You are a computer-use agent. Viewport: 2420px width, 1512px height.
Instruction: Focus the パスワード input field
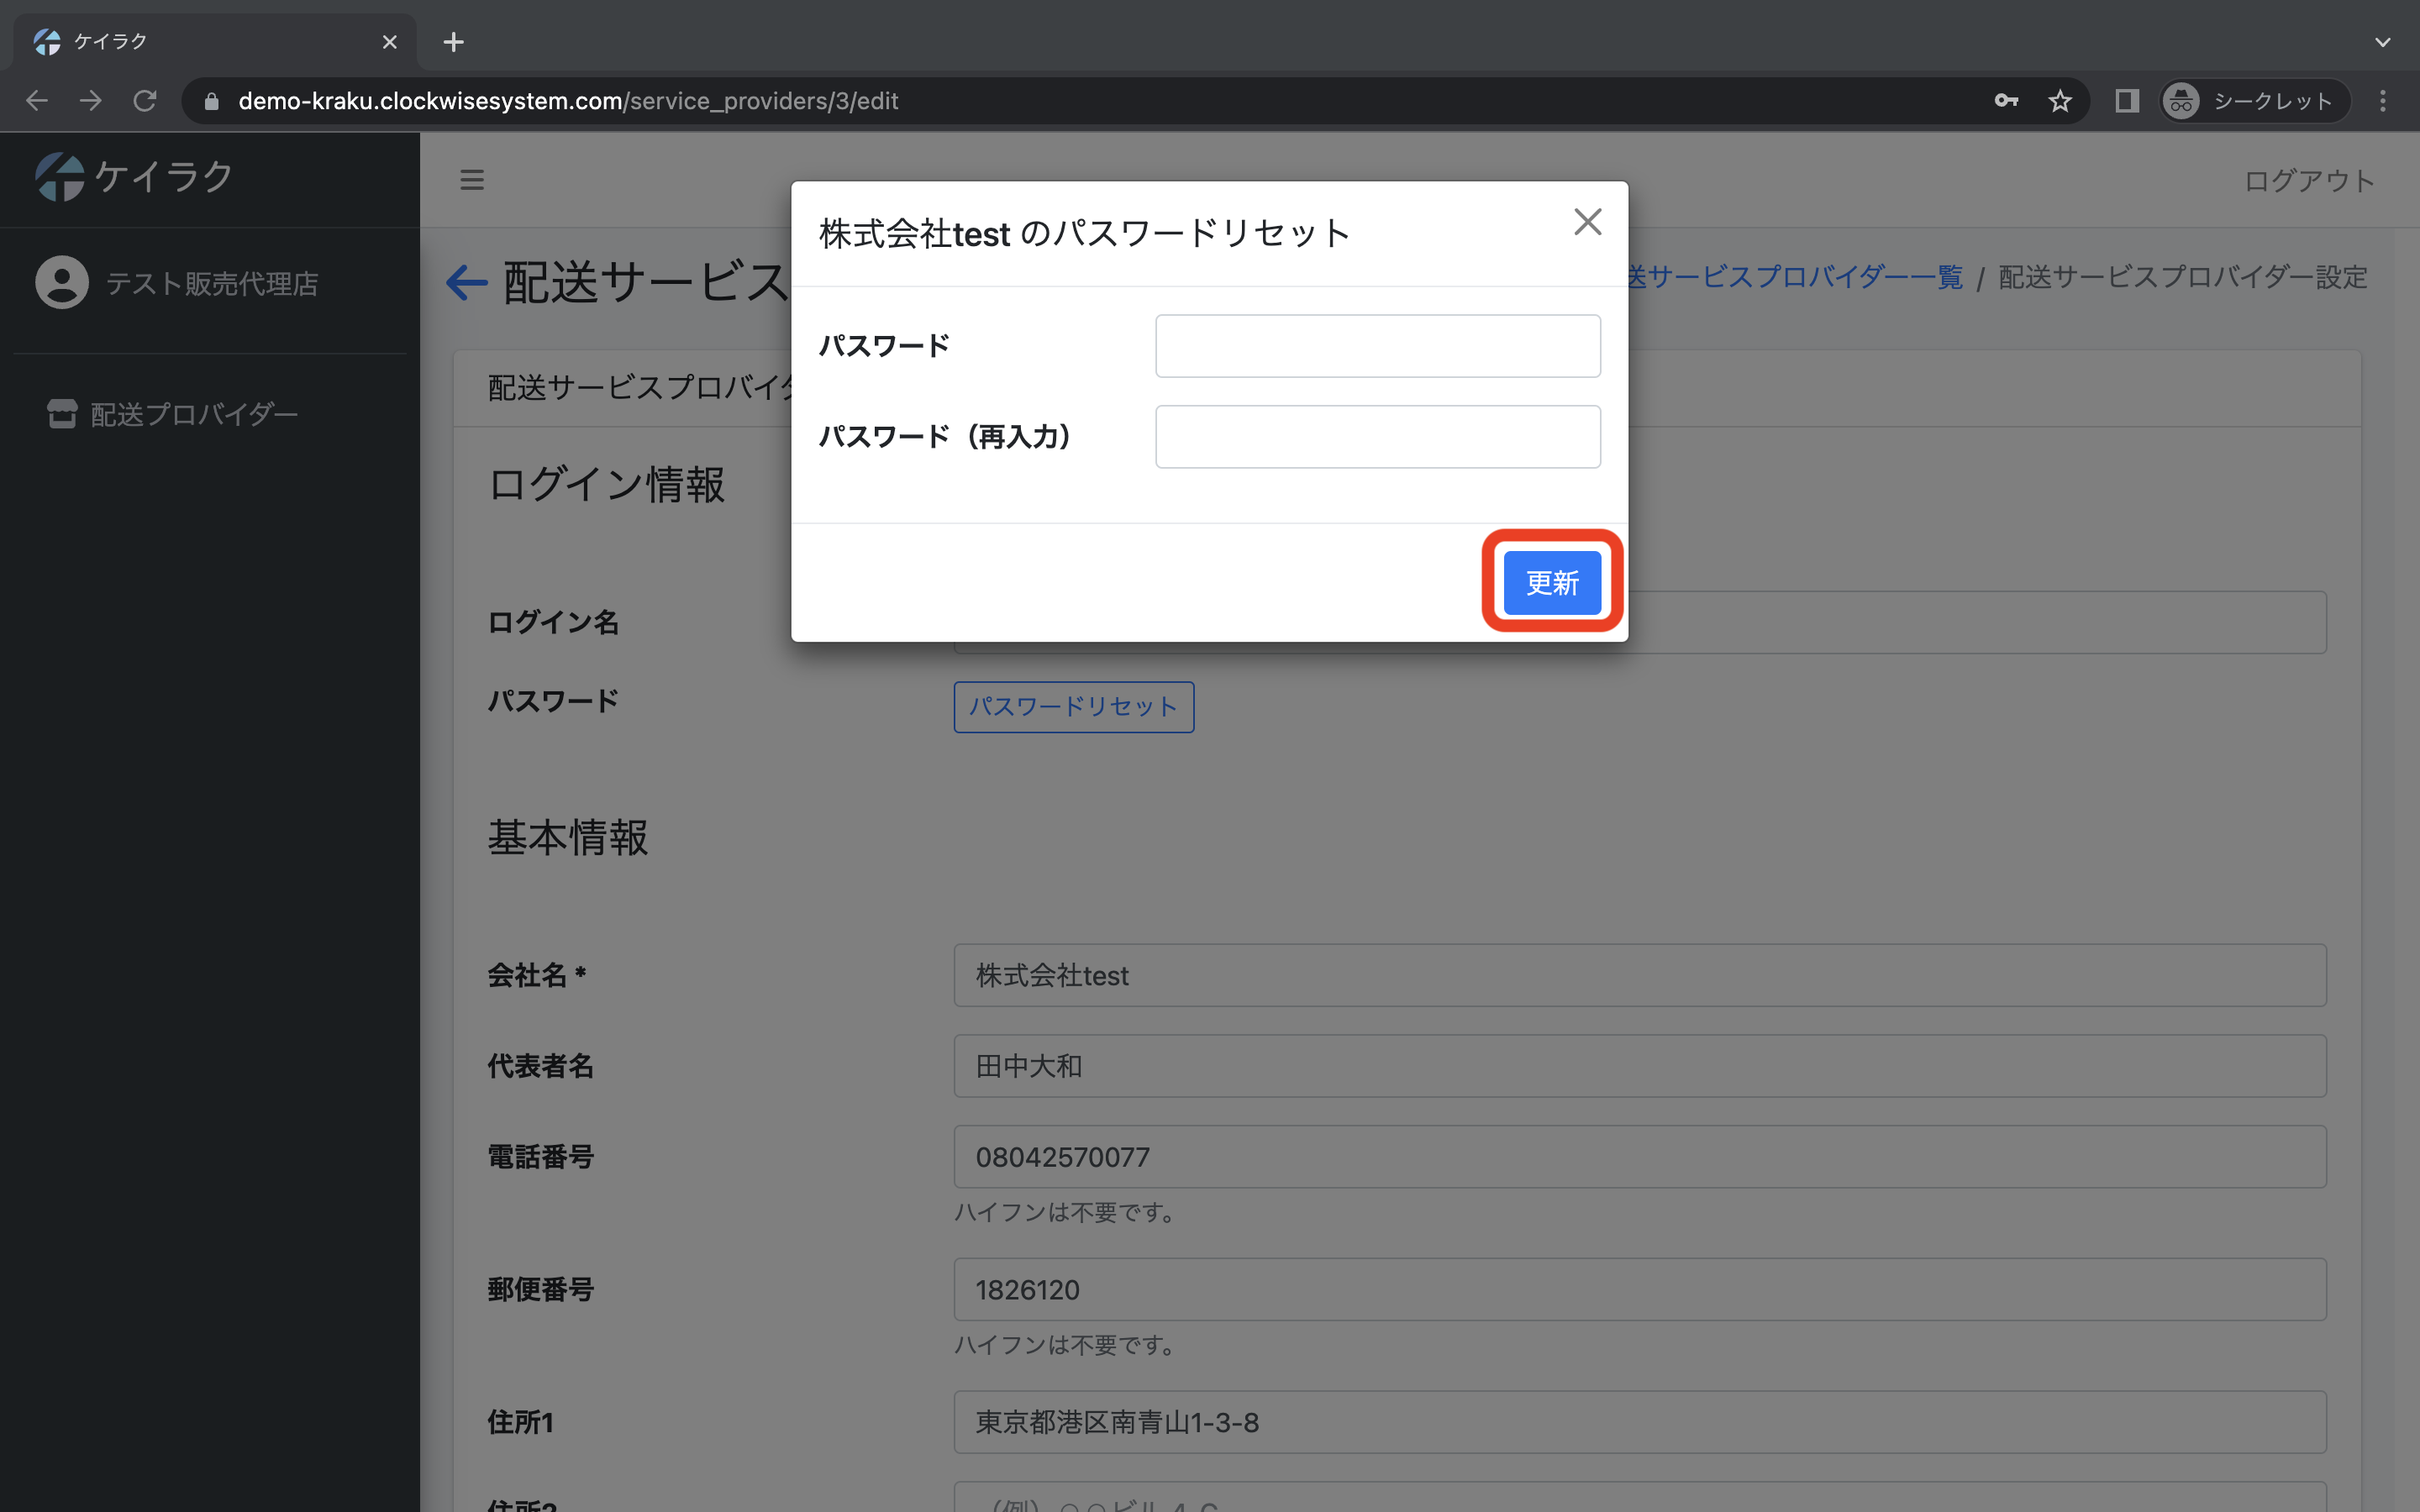tap(1377, 346)
